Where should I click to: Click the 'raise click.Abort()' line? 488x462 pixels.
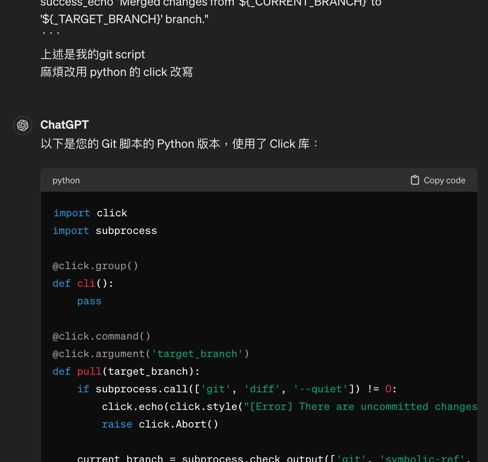[x=160, y=424]
